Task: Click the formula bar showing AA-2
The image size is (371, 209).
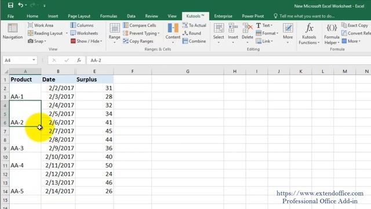Action: tap(228, 60)
